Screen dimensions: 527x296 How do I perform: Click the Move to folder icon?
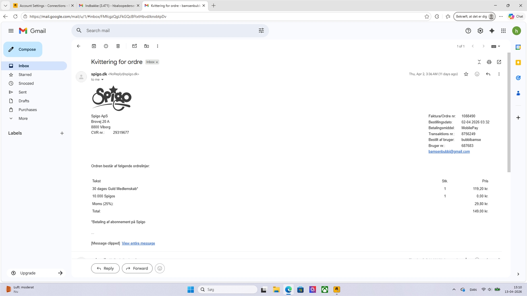147,46
